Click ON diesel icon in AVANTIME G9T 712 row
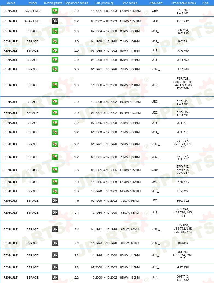 pyautogui.click(x=55, y=21)
